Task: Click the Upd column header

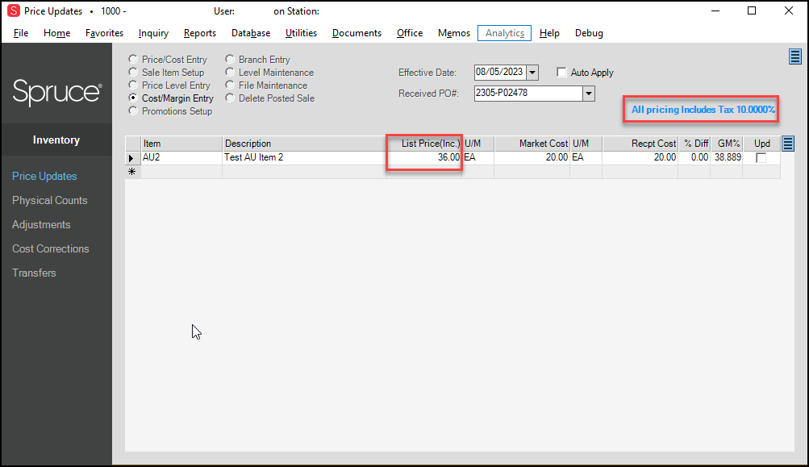Action: click(x=761, y=144)
